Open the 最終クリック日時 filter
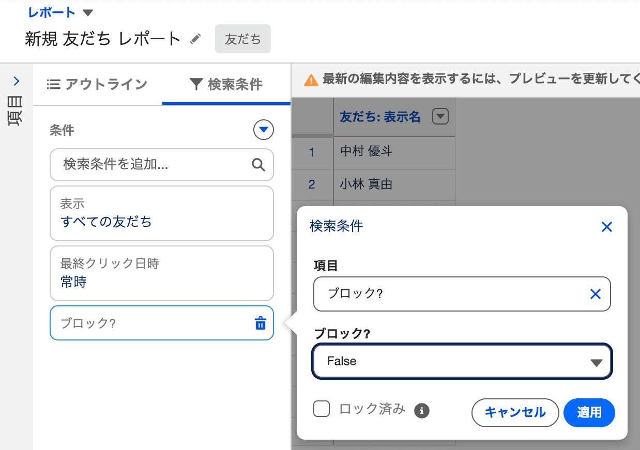The image size is (640, 450). pyautogui.click(x=161, y=273)
